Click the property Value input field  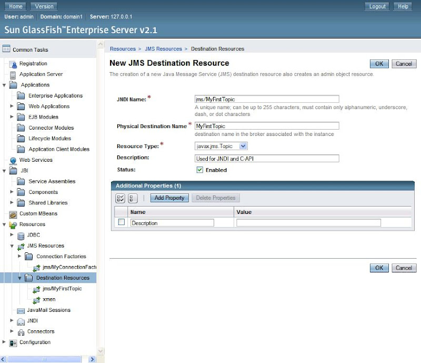pyautogui.click(x=308, y=223)
